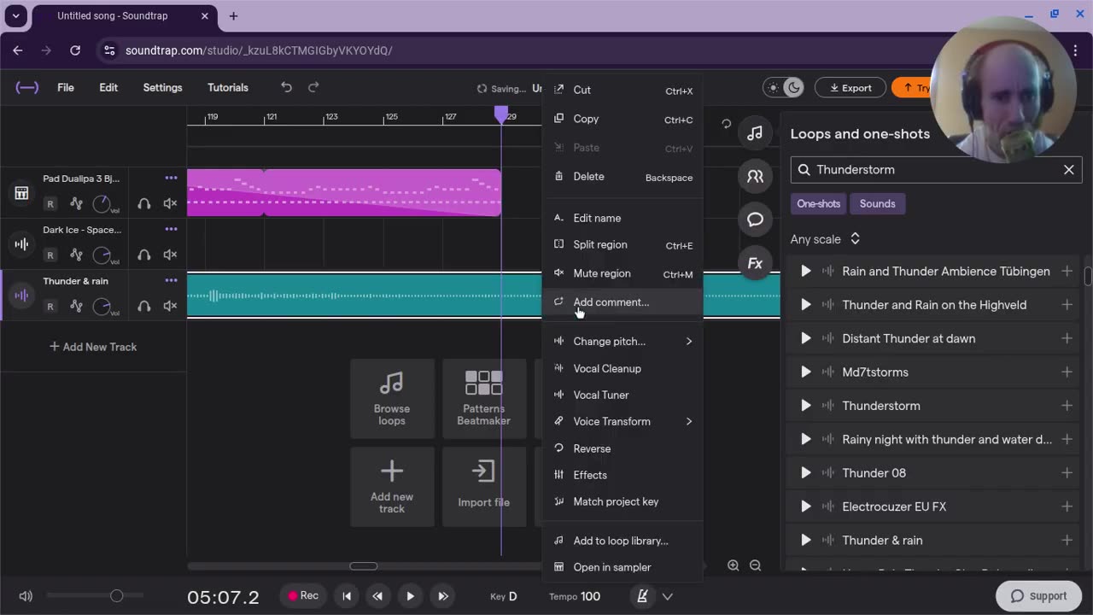This screenshot has height=615, width=1093.
Task: Toggle record arm on Pad Dualipa track
Action: (50, 203)
